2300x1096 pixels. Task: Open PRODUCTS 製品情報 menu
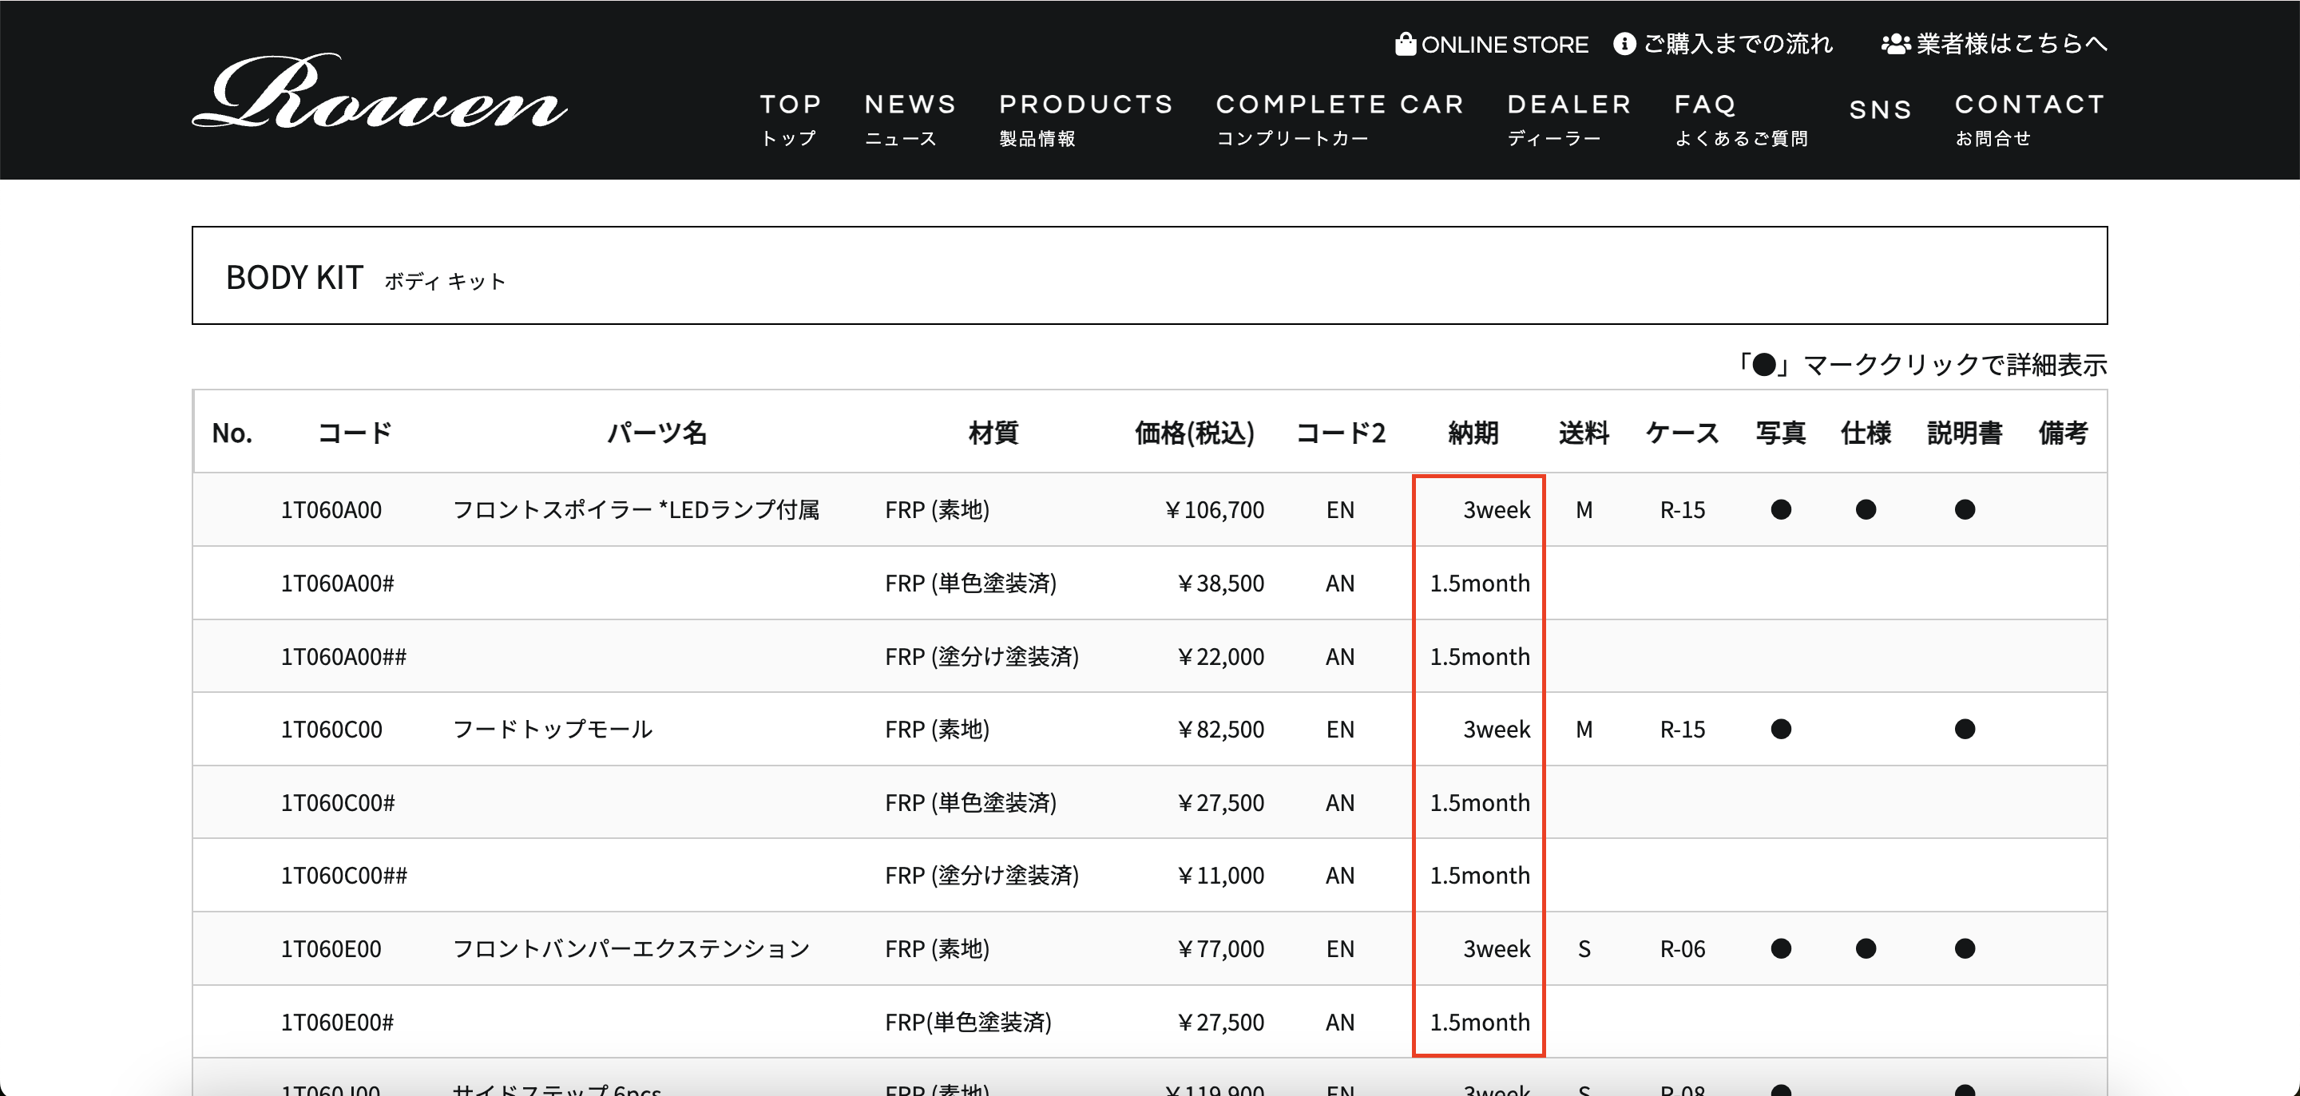pyautogui.click(x=1086, y=120)
